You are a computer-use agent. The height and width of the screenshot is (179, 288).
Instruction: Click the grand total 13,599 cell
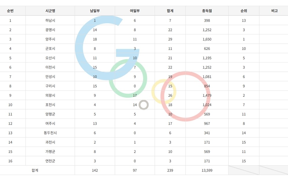(207, 170)
